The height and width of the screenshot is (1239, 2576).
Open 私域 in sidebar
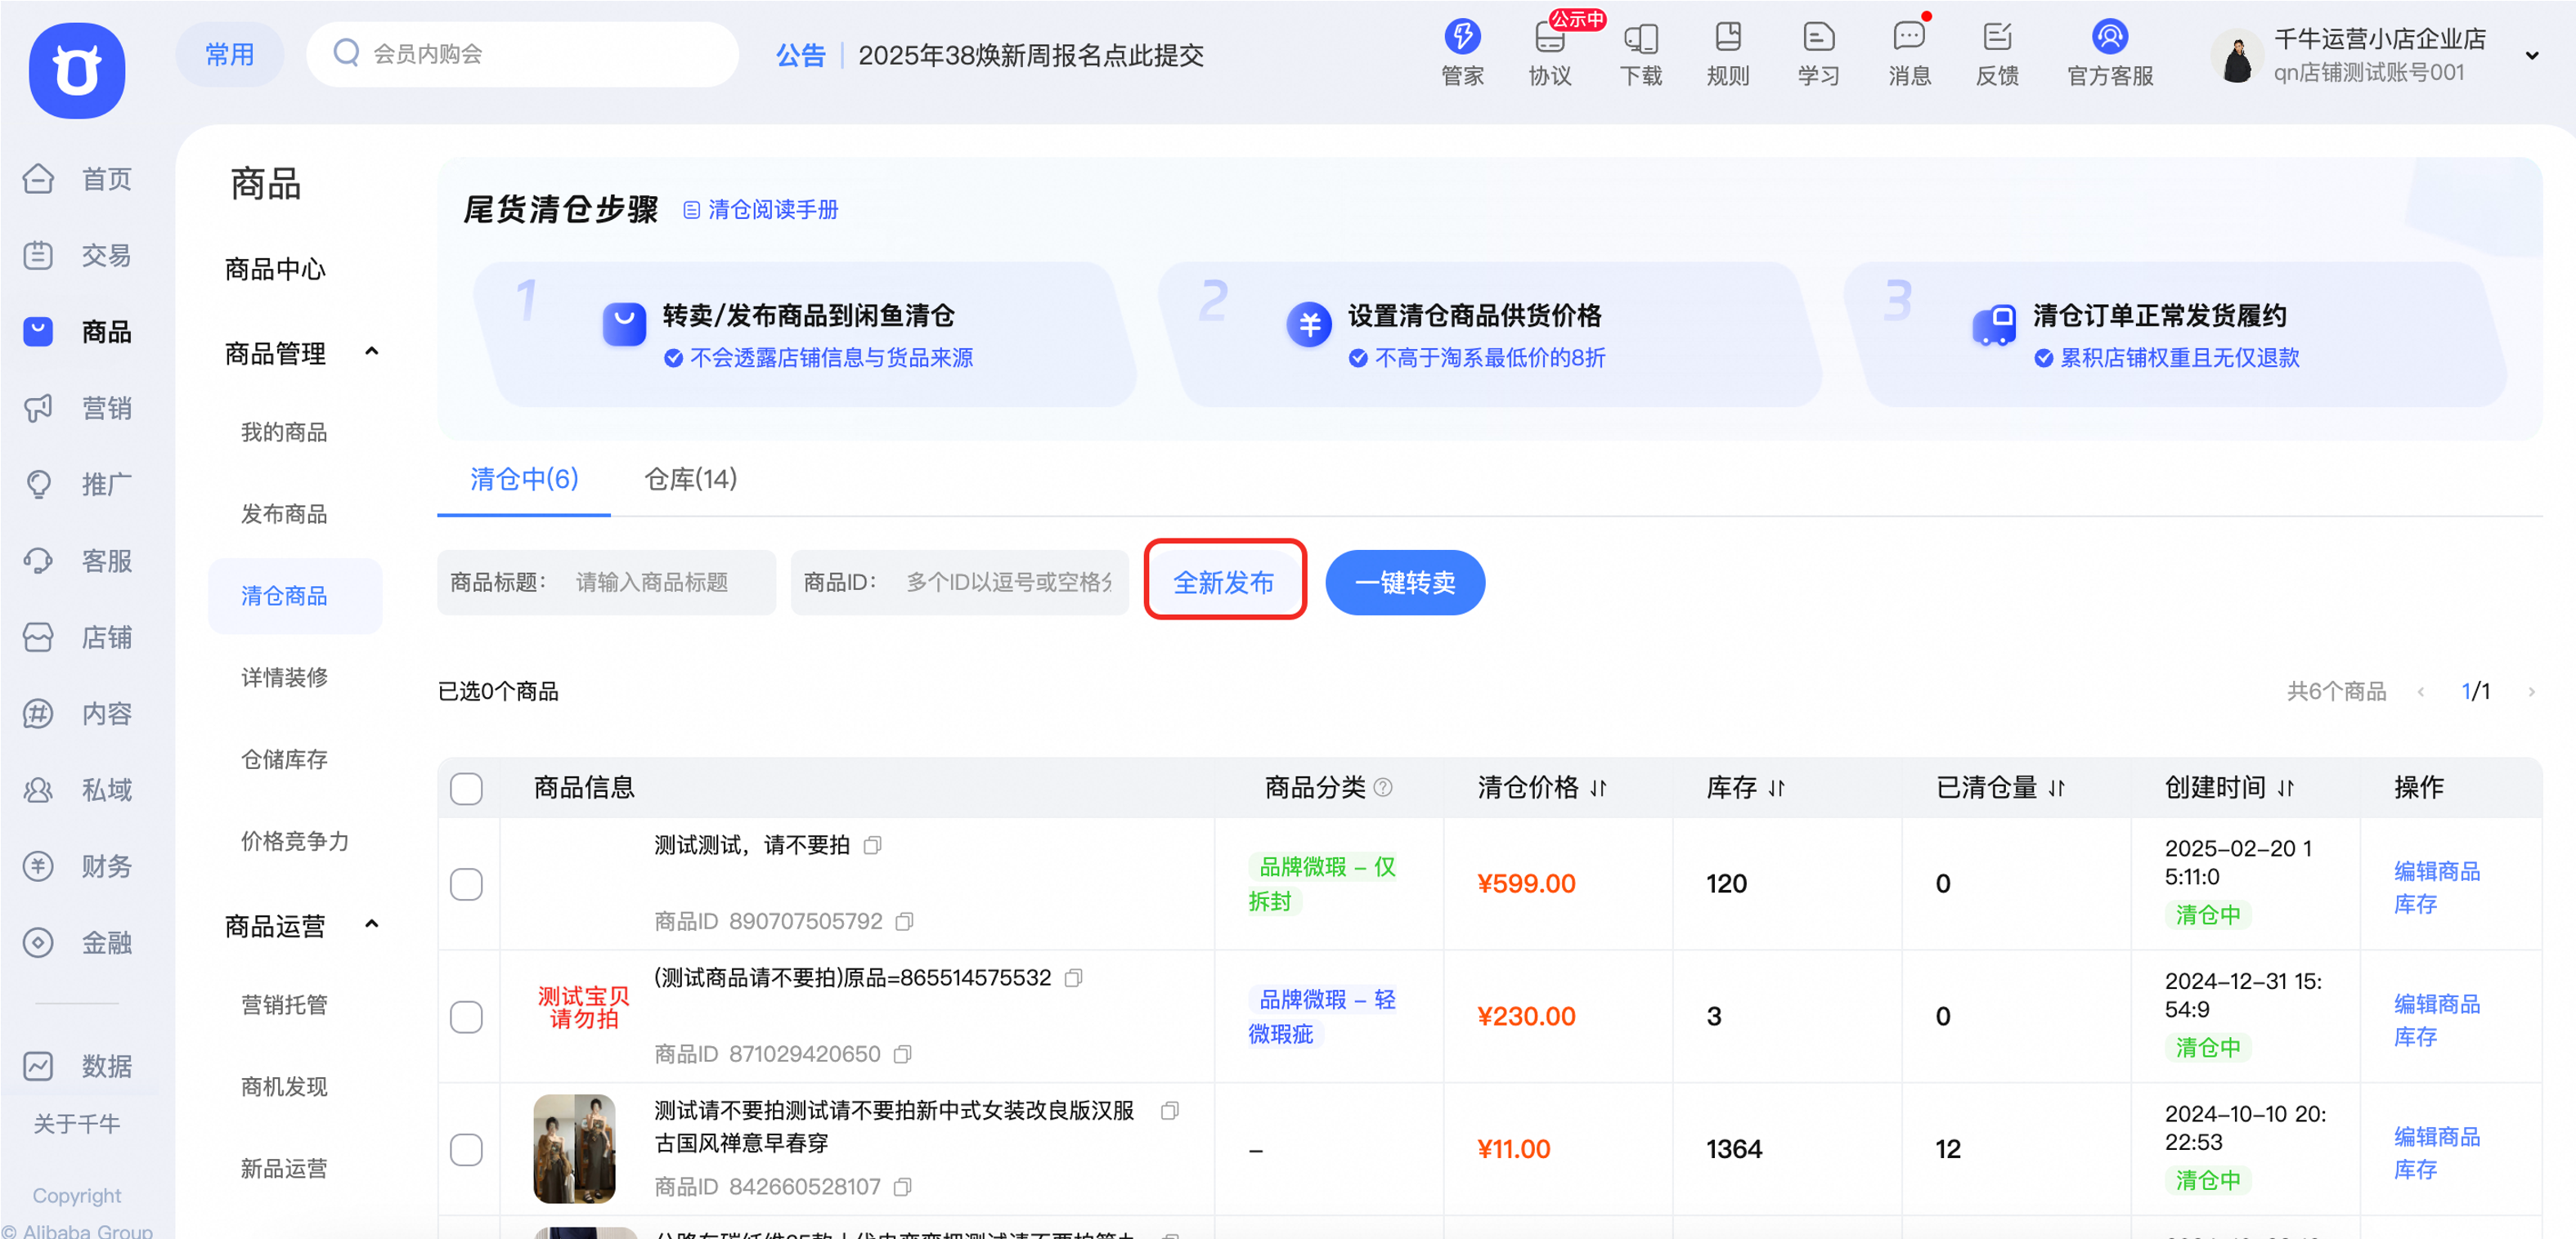click(78, 789)
